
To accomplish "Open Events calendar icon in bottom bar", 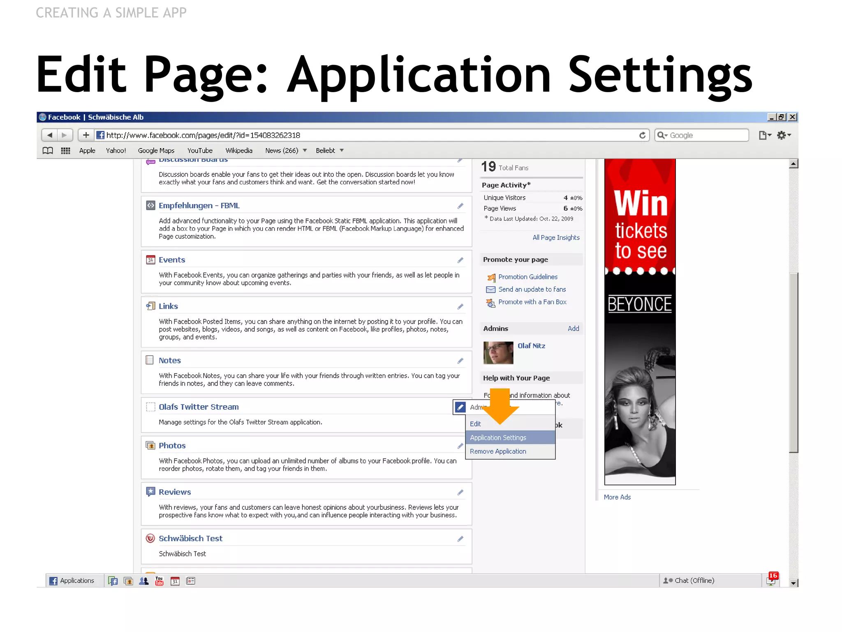I will tap(175, 581).
